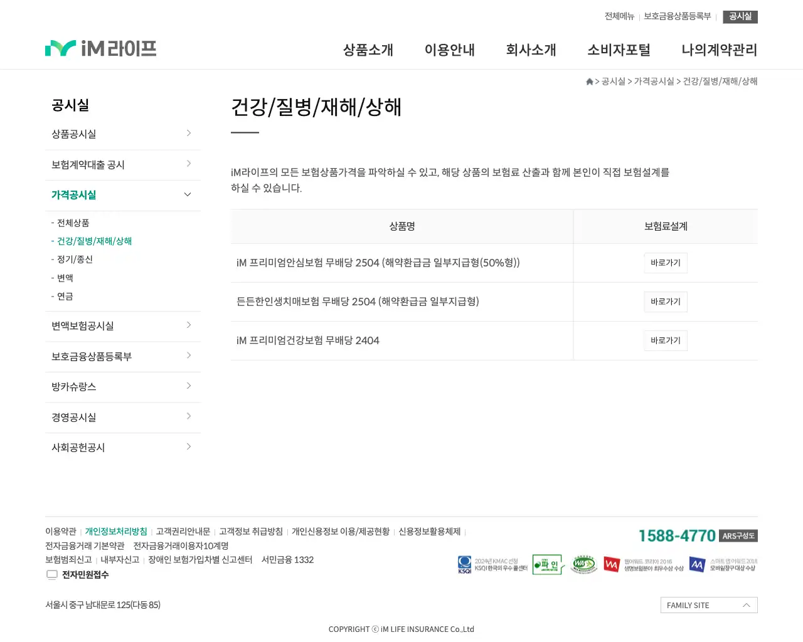Click product name iM 프리미엄건강보험 무배당 2404
The width and height of the screenshot is (803, 642).
point(307,340)
